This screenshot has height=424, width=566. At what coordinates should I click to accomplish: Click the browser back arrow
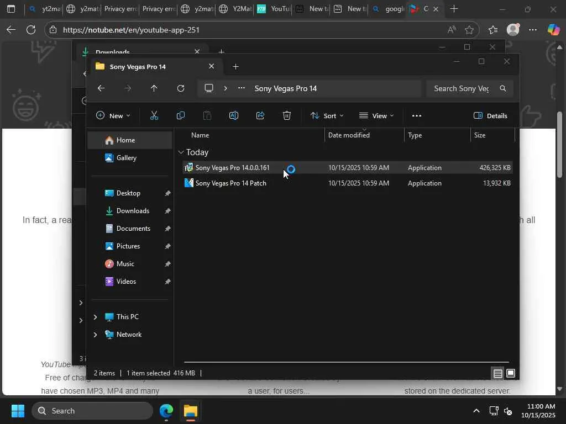11,30
